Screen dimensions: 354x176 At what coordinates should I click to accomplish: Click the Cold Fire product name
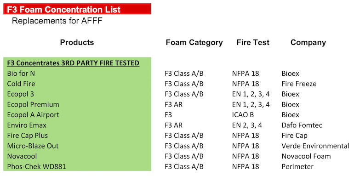click(21, 84)
